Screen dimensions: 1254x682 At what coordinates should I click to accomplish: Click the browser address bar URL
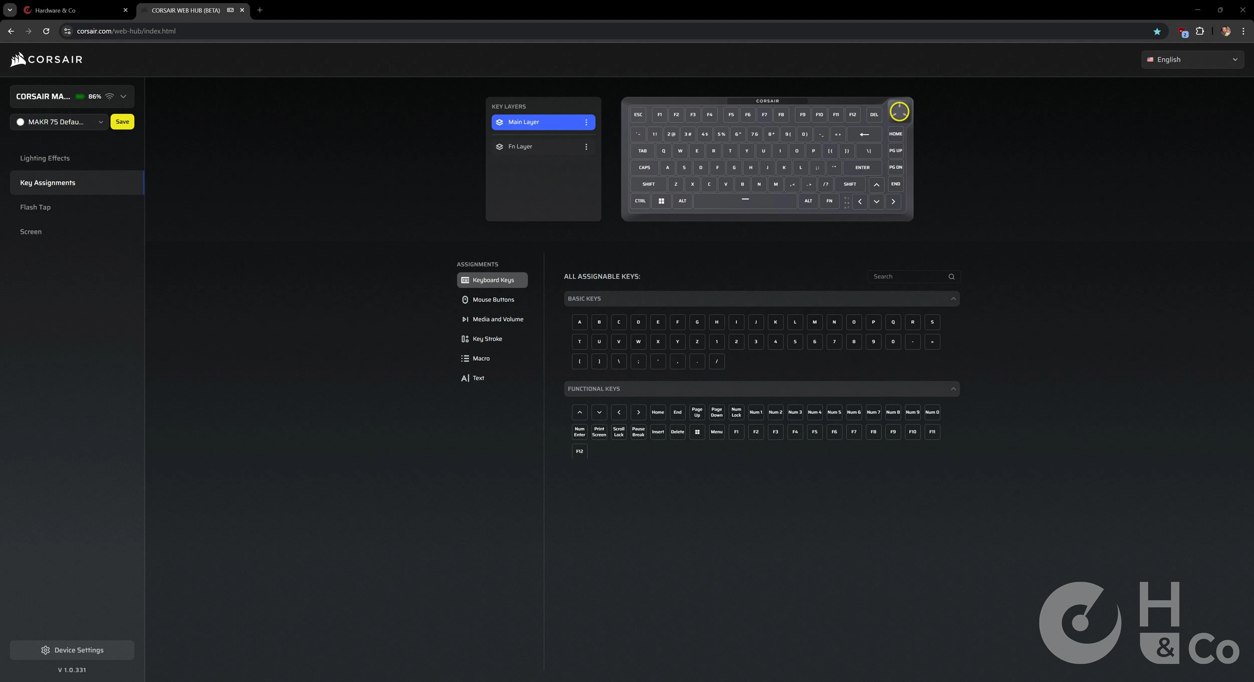point(126,31)
